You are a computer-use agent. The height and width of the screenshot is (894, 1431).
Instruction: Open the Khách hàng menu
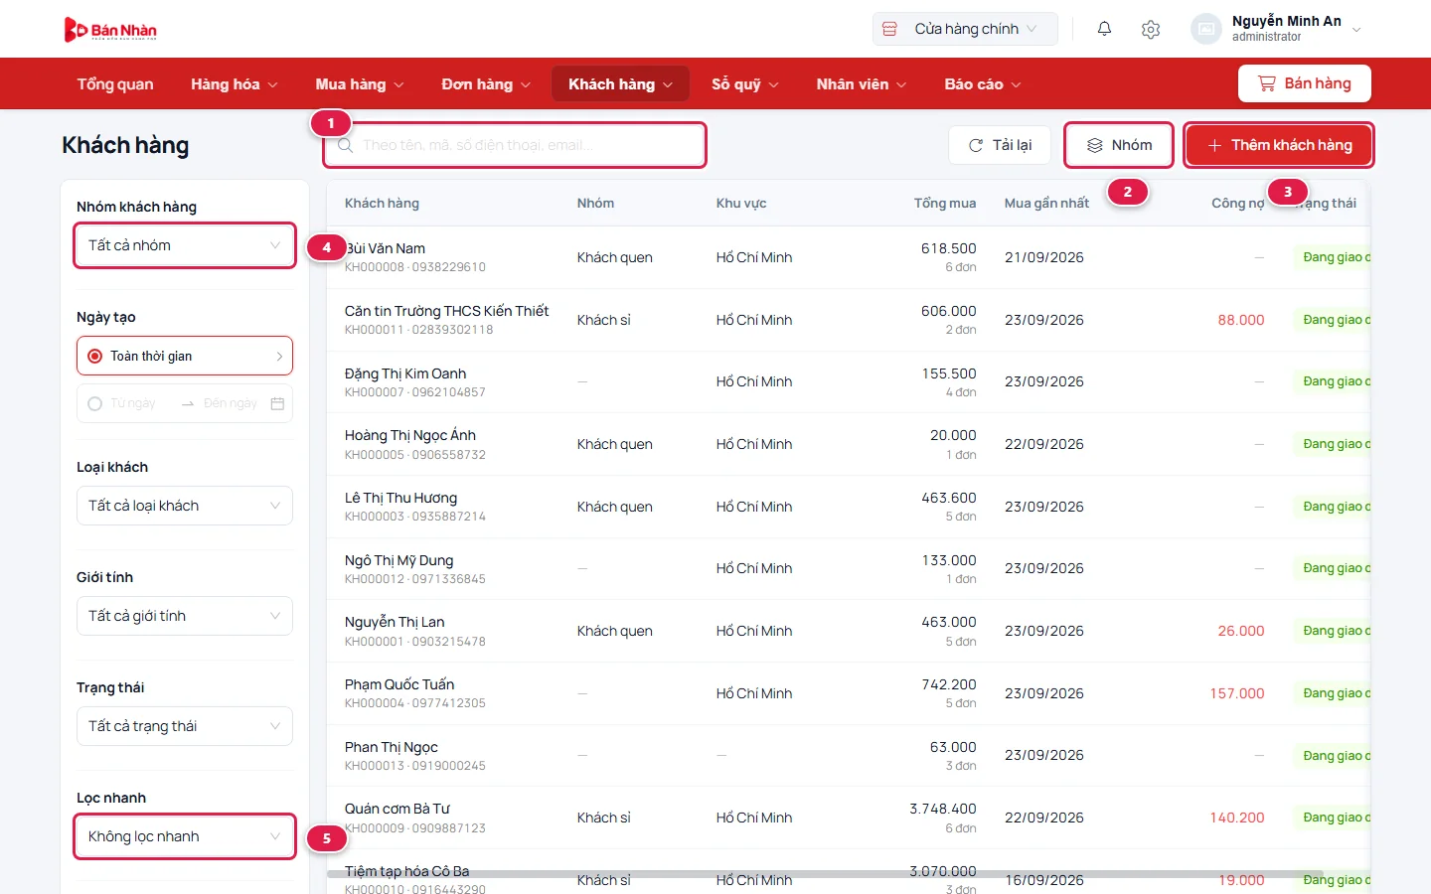point(621,84)
